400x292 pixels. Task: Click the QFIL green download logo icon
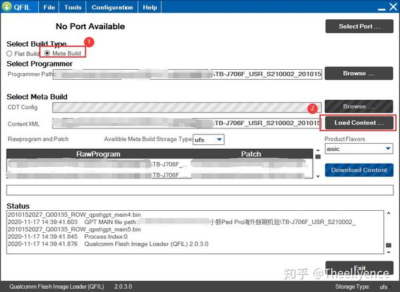(7, 7)
